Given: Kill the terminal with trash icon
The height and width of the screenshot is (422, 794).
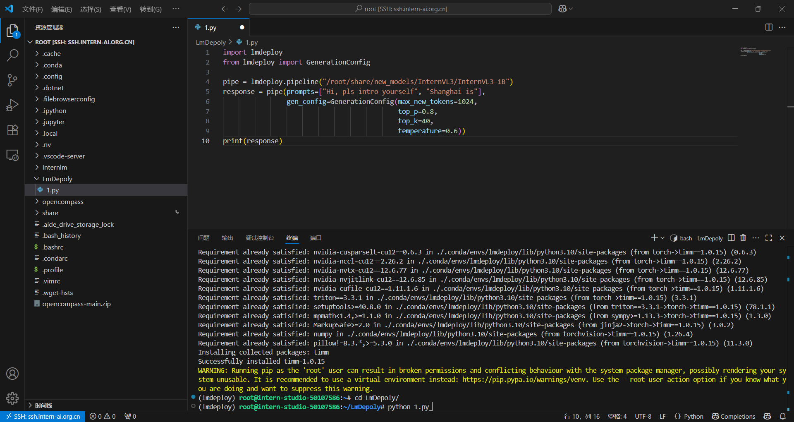Looking at the screenshot, I should [x=743, y=238].
